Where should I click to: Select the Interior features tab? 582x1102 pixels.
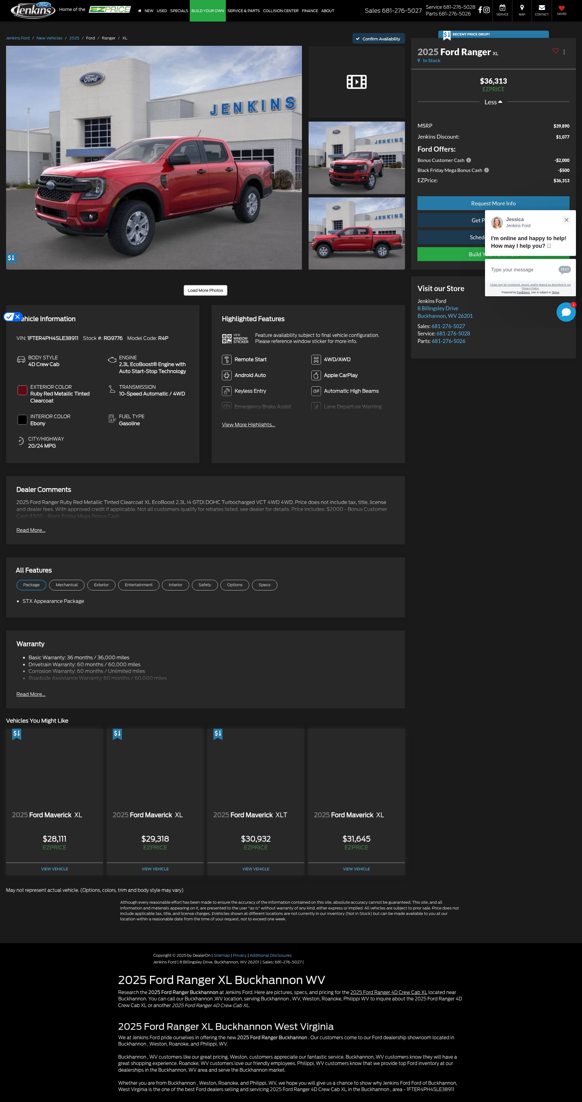(175, 585)
